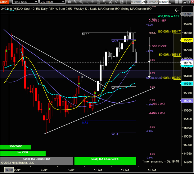Click the Time remaining countdown text
The width and height of the screenshot is (194, 174).
point(160,161)
